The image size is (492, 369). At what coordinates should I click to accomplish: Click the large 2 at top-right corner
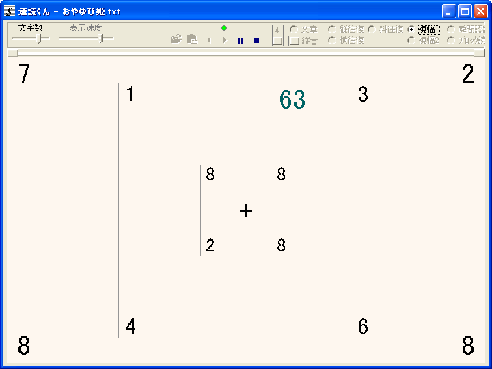467,73
